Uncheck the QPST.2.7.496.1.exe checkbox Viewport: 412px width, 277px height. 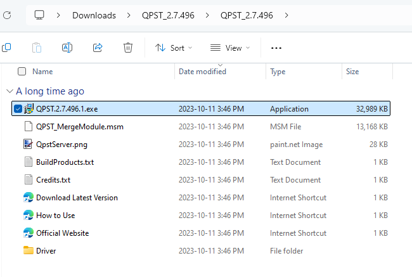tap(18, 109)
